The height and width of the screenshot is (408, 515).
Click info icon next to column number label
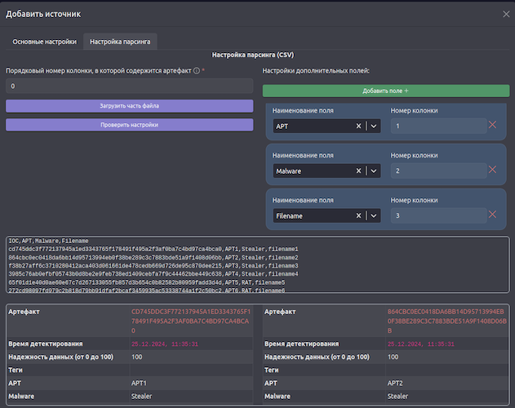click(196, 71)
